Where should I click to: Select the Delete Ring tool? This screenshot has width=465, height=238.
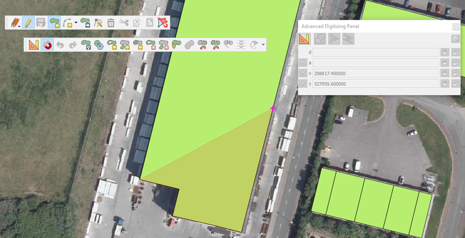click(151, 45)
